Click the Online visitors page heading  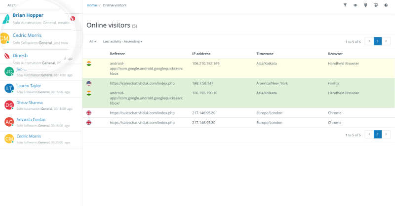coord(108,26)
